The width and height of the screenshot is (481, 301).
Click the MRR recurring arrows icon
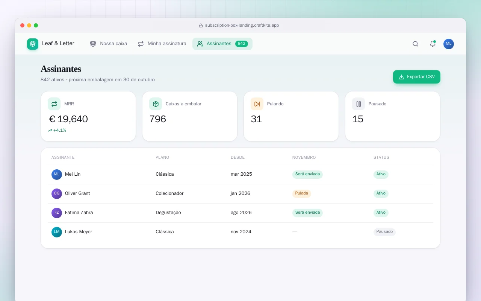[54, 104]
